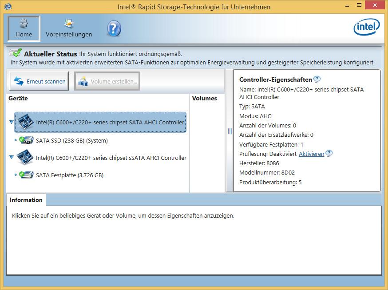
Task: Minimize the window
Action: [x=347, y=5]
